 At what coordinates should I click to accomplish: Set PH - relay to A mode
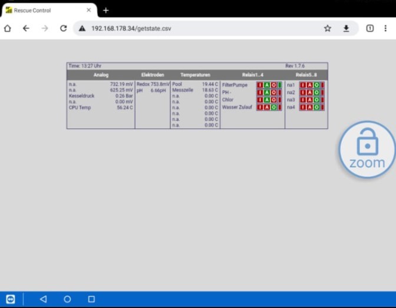(x=267, y=92)
